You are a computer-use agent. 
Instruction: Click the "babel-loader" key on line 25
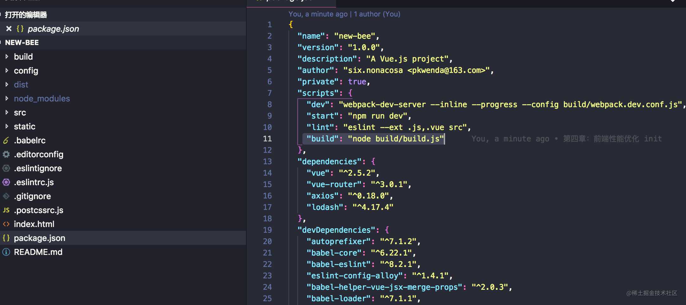tap(339, 298)
